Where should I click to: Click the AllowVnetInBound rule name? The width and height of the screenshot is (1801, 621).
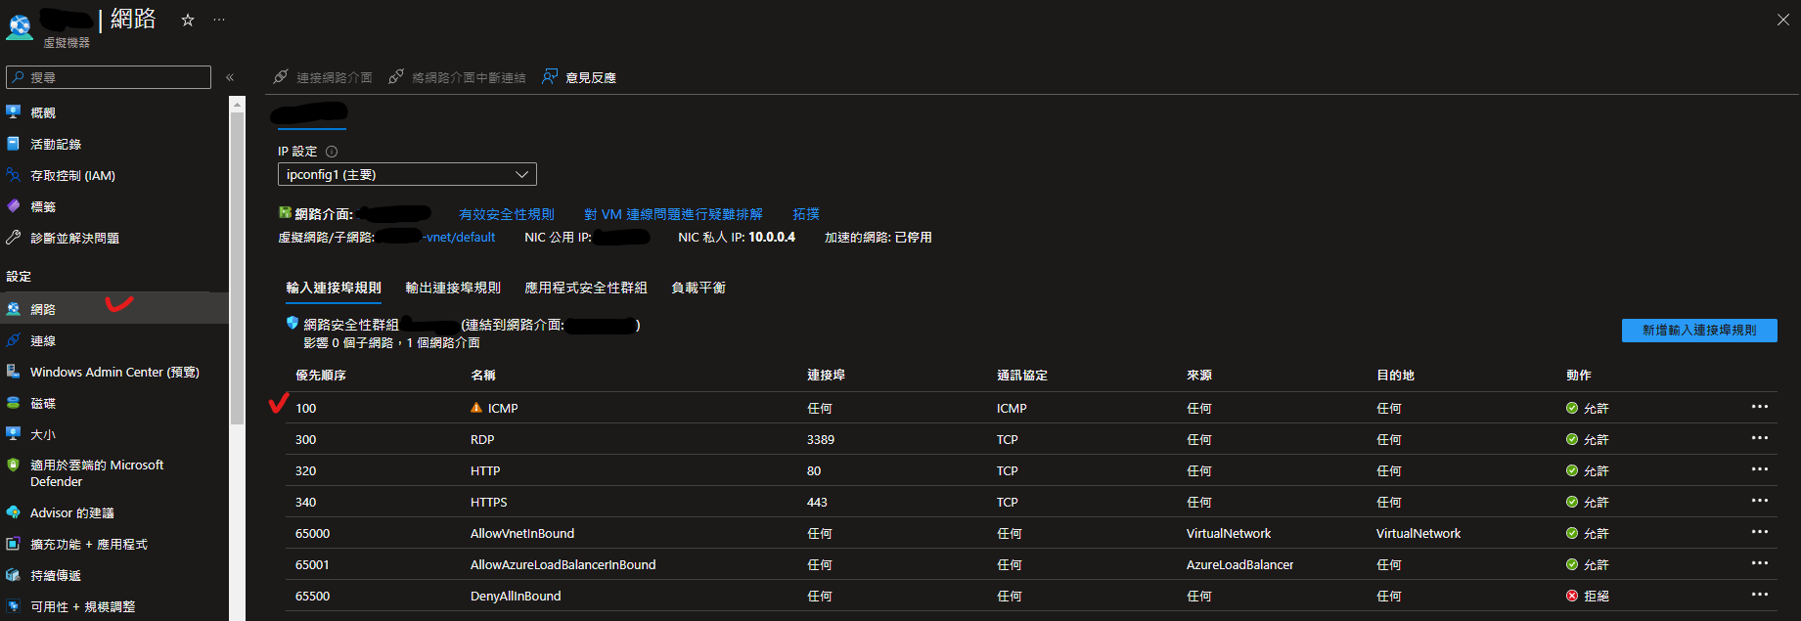[x=522, y=533]
